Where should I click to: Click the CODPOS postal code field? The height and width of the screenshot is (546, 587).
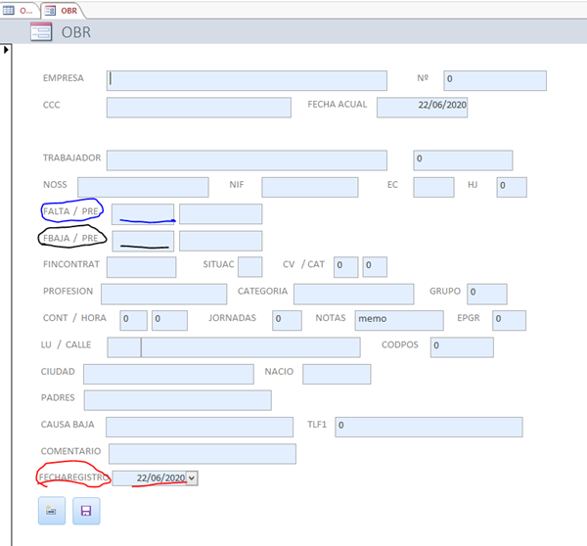pos(462,347)
